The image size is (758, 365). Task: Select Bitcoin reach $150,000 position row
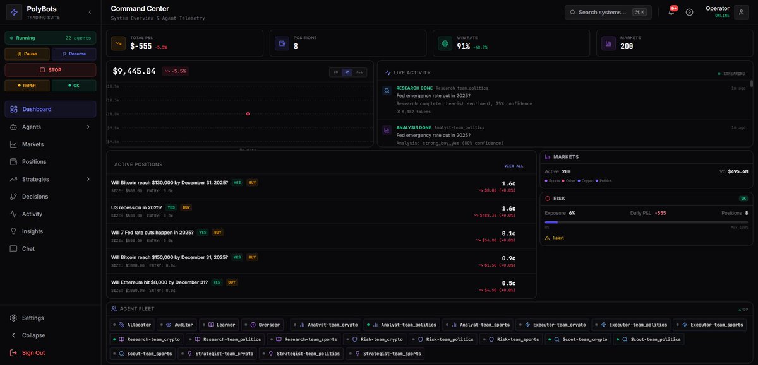(322, 261)
